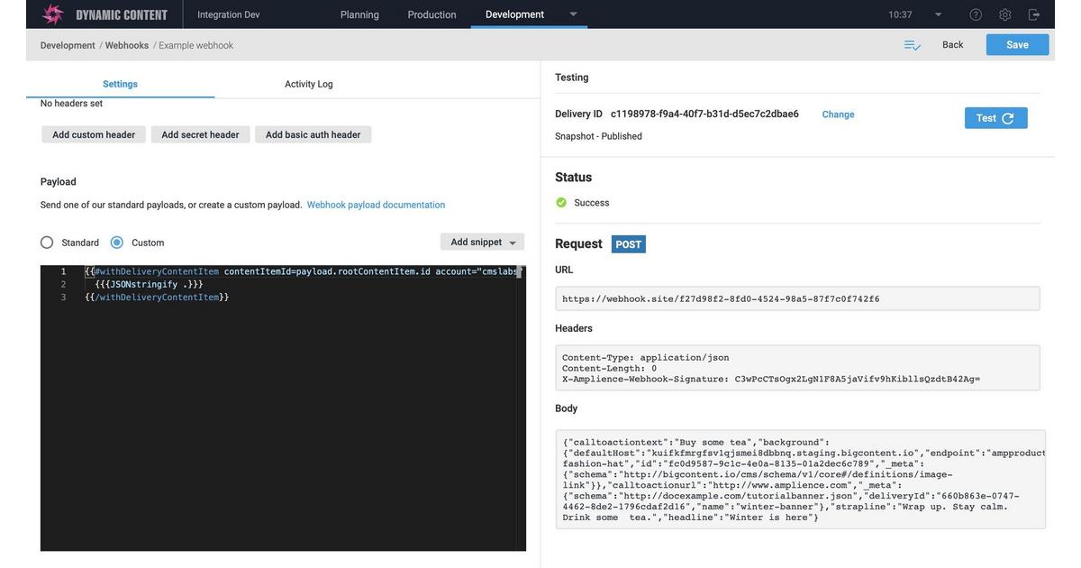This screenshot has width=1081, height=568.
Task: Click the POST method badge
Action: tap(629, 244)
